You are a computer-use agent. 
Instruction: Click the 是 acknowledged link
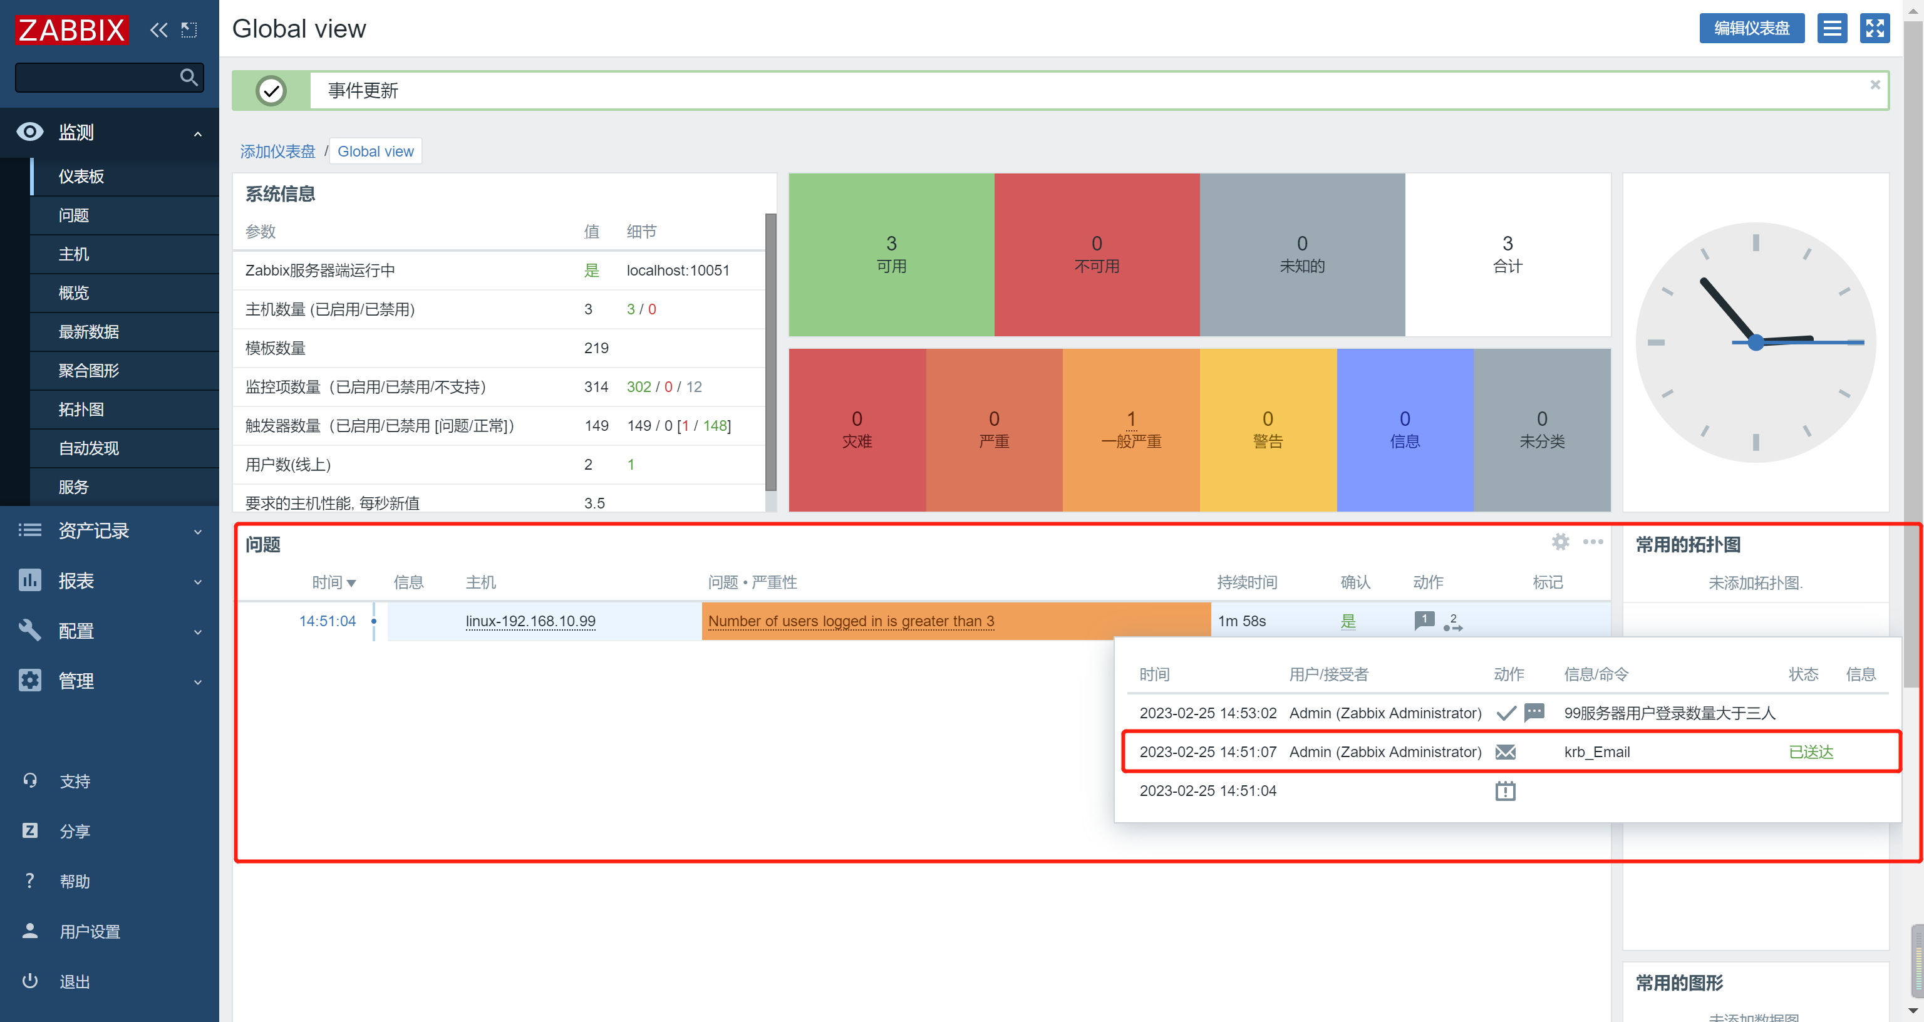click(1347, 621)
